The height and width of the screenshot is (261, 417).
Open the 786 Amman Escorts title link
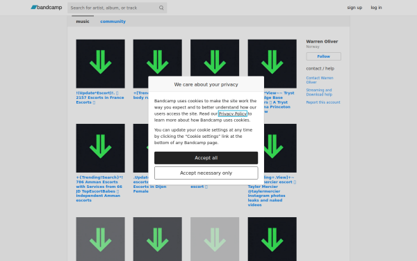(99, 189)
